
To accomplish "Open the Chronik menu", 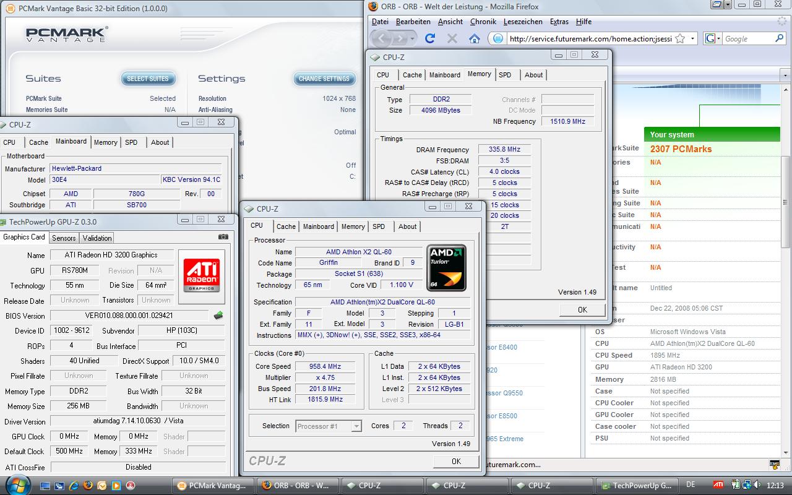I will coord(483,21).
